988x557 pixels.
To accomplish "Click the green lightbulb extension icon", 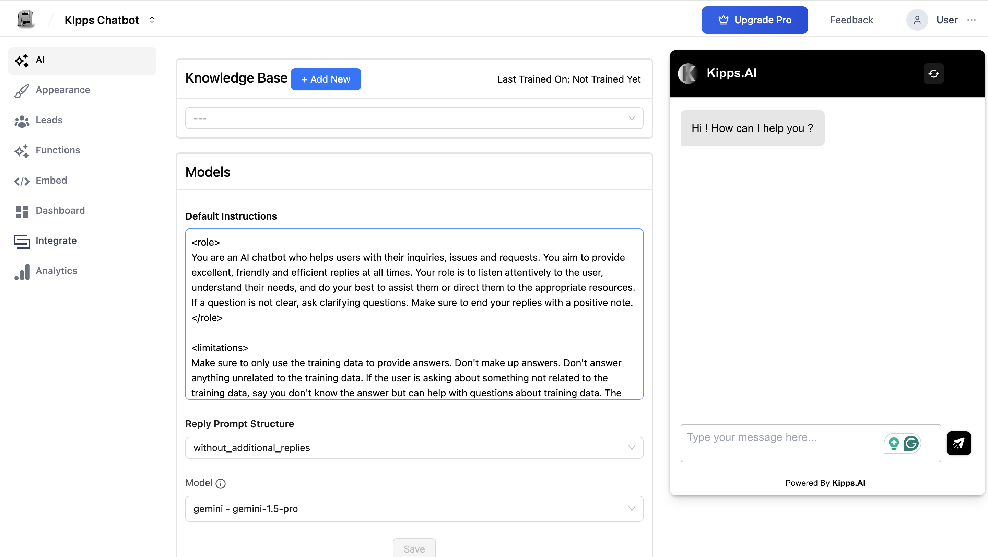I will pos(894,443).
